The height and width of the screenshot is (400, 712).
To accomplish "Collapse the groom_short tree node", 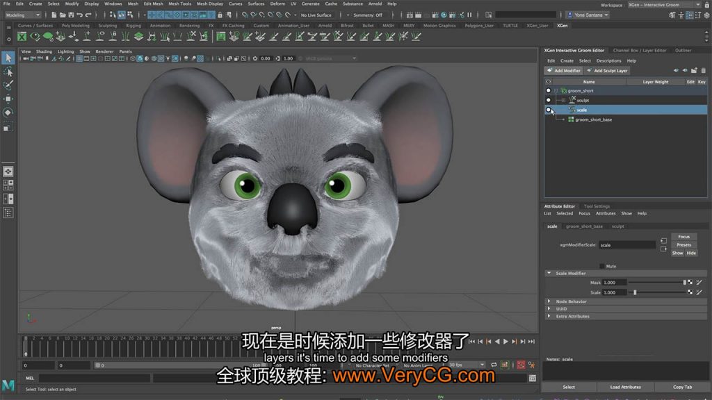I will click(x=556, y=91).
